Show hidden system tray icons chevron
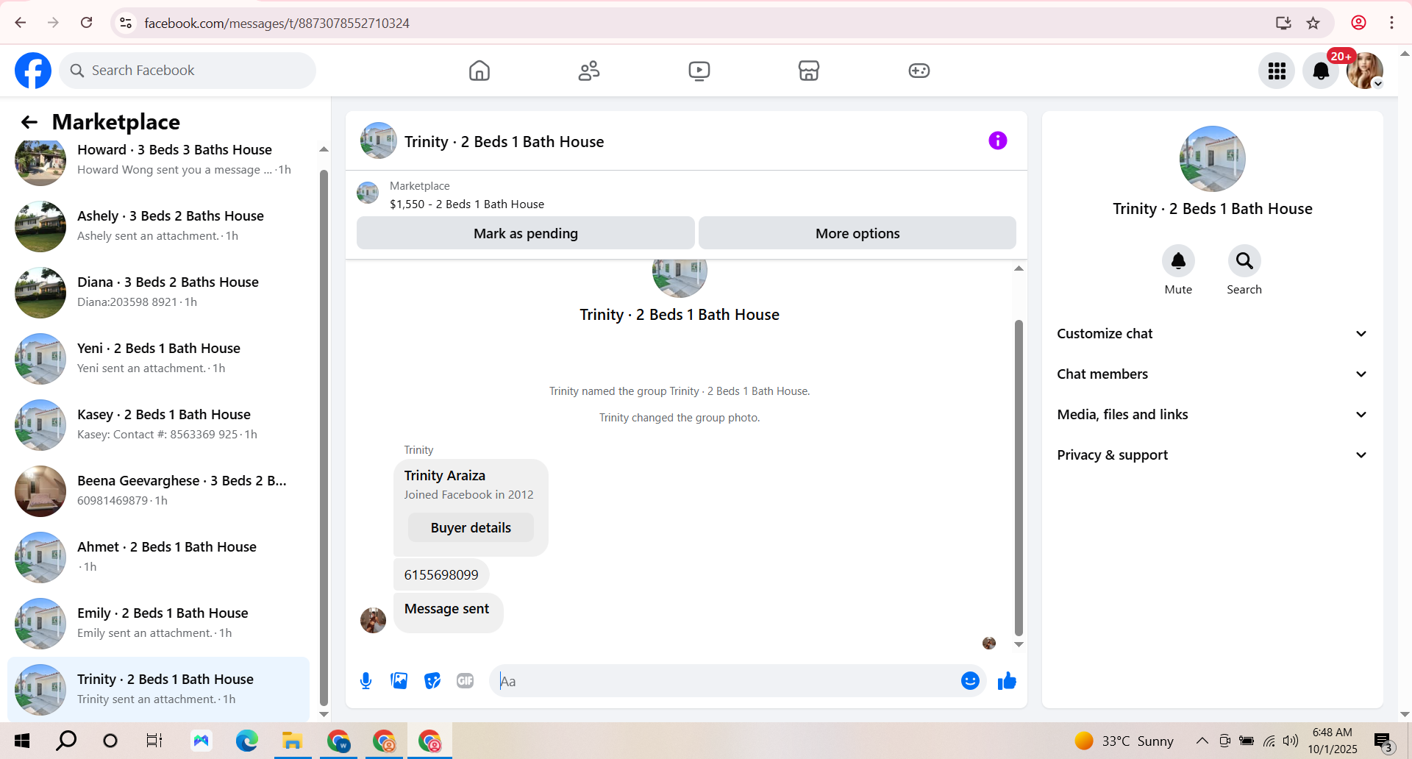The image size is (1412, 759). pyautogui.click(x=1202, y=741)
